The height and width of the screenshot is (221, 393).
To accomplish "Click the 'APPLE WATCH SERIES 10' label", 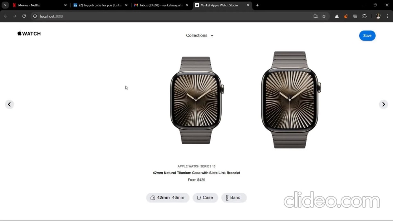I will 196,166.
